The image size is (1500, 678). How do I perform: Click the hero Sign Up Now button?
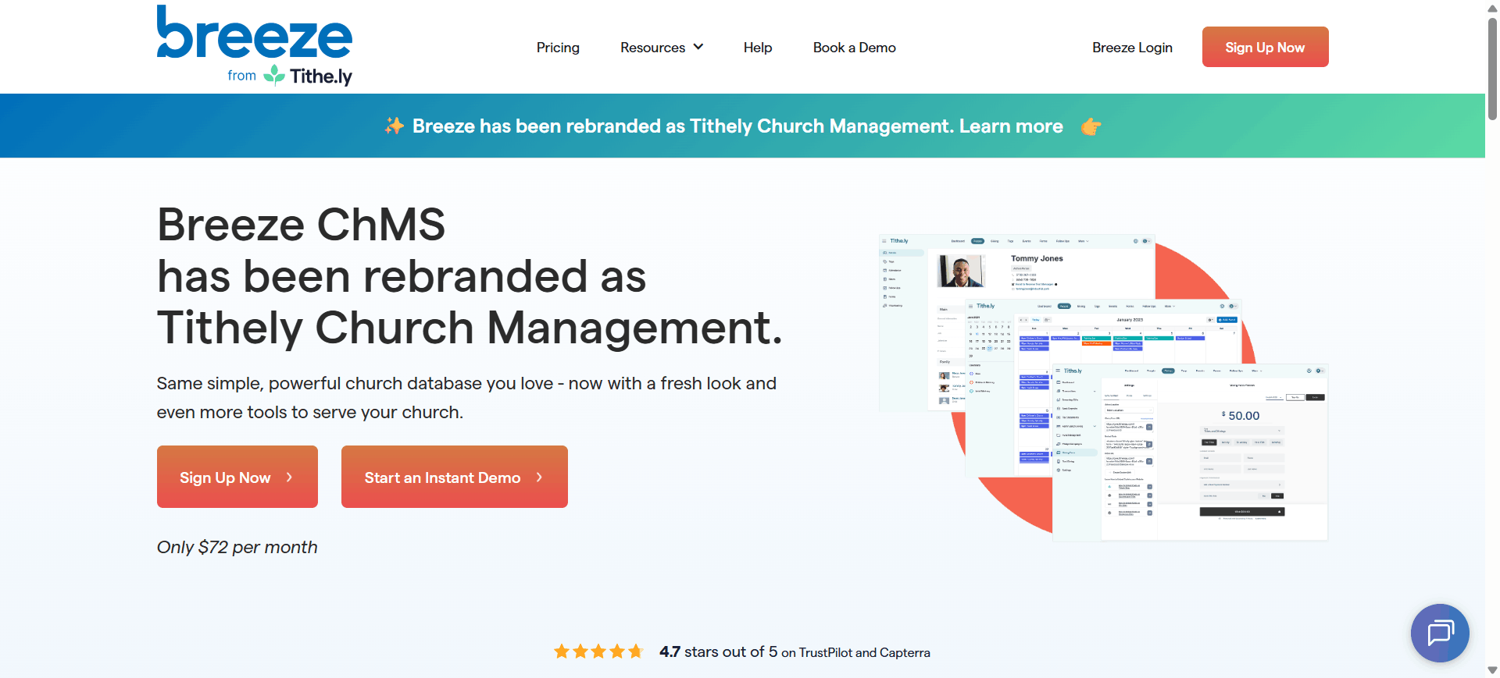point(237,477)
